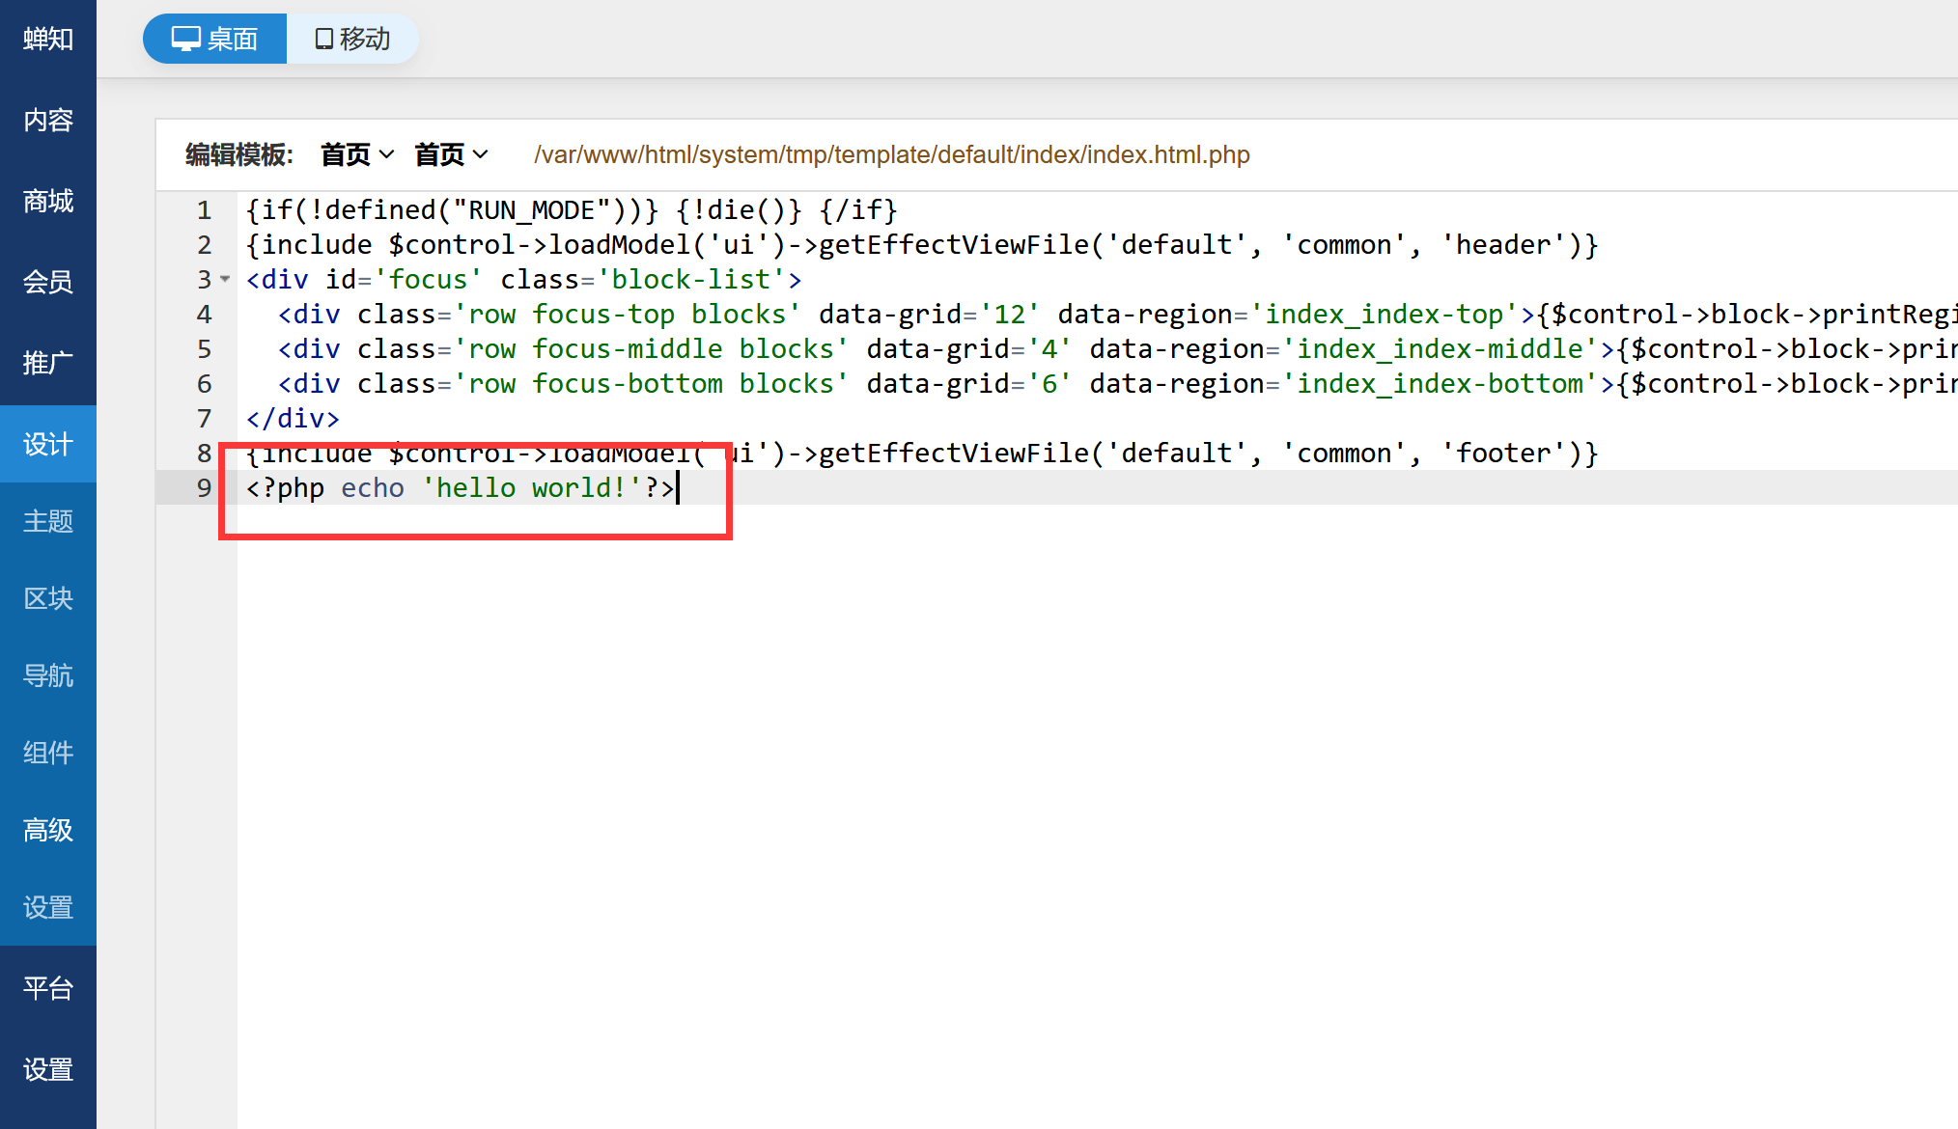Expand the first 首页 module dropdown
This screenshot has height=1129, width=1958.
[x=357, y=154]
